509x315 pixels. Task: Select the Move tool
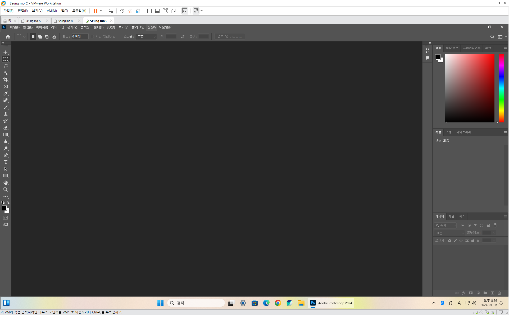pyautogui.click(x=6, y=52)
